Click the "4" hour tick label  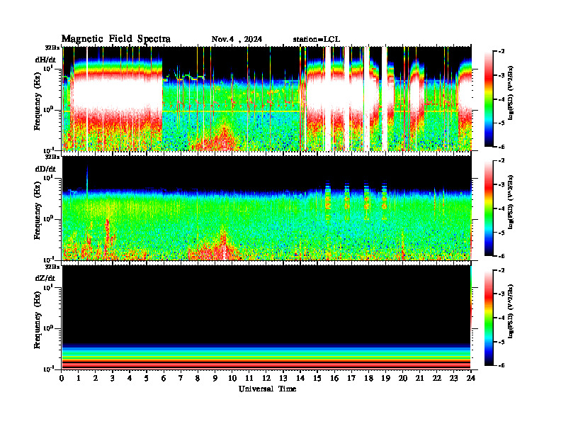[x=130, y=378]
